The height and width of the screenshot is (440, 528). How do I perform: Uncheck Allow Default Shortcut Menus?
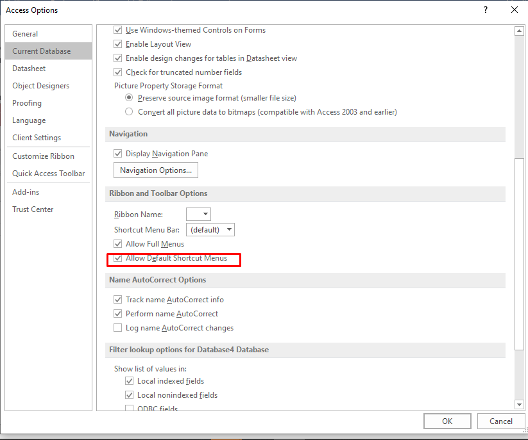pyautogui.click(x=117, y=258)
